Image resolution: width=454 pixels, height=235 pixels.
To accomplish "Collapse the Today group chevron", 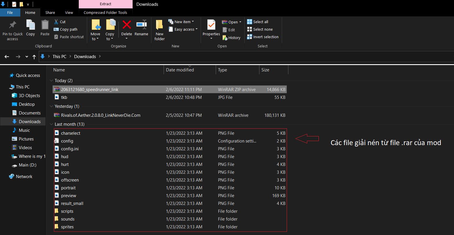I will pyautogui.click(x=52, y=81).
